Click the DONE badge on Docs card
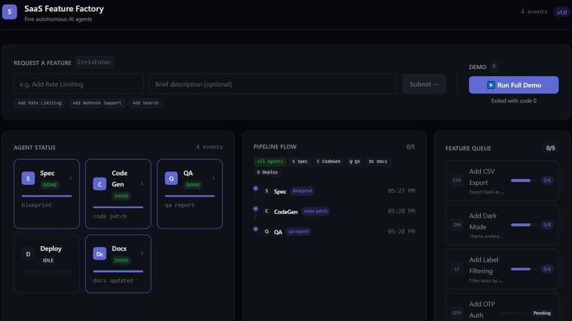The height and width of the screenshot is (321, 572). [x=122, y=260]
